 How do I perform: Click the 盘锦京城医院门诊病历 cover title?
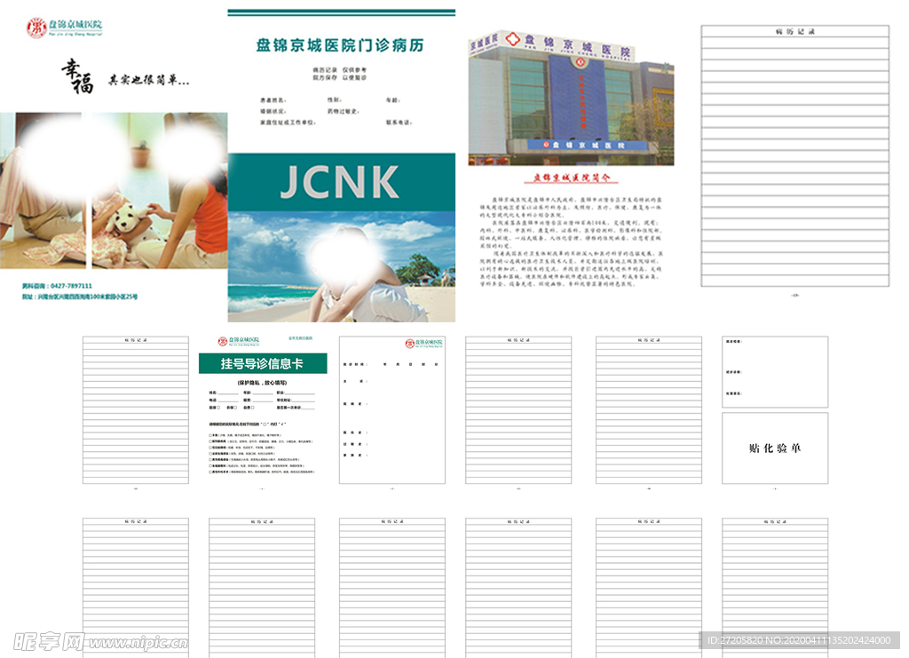[340, 45]
